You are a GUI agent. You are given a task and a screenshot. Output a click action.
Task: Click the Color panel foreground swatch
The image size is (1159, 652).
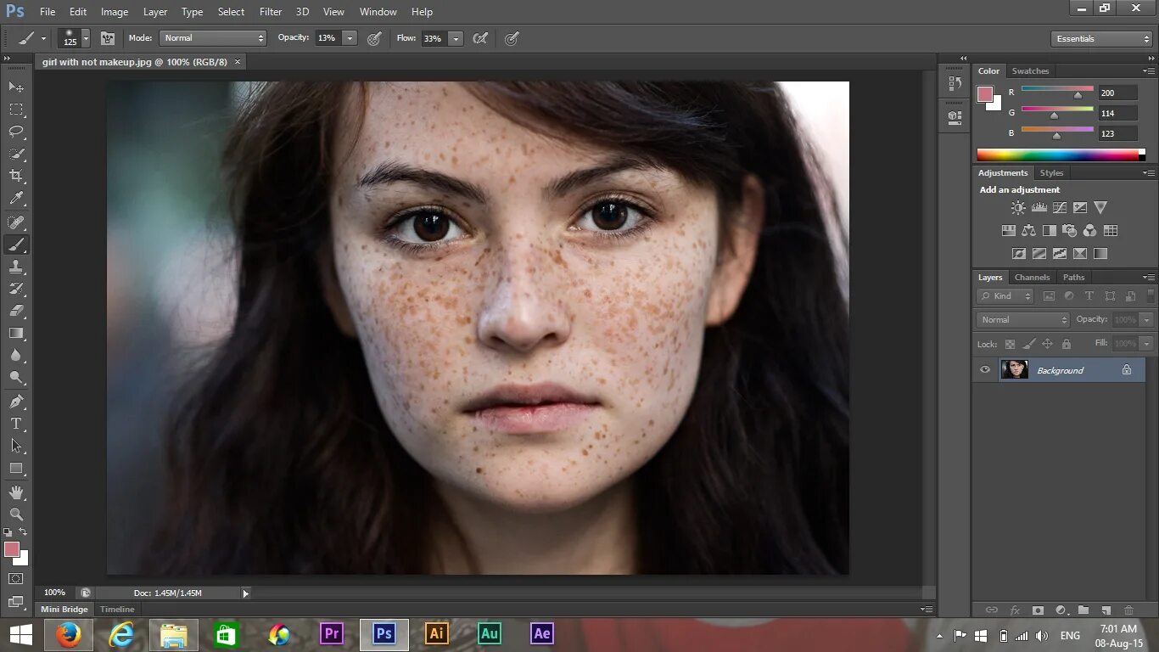pos(985,94)
